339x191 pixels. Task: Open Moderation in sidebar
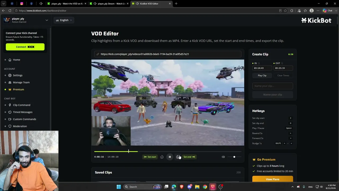[20, 126]
